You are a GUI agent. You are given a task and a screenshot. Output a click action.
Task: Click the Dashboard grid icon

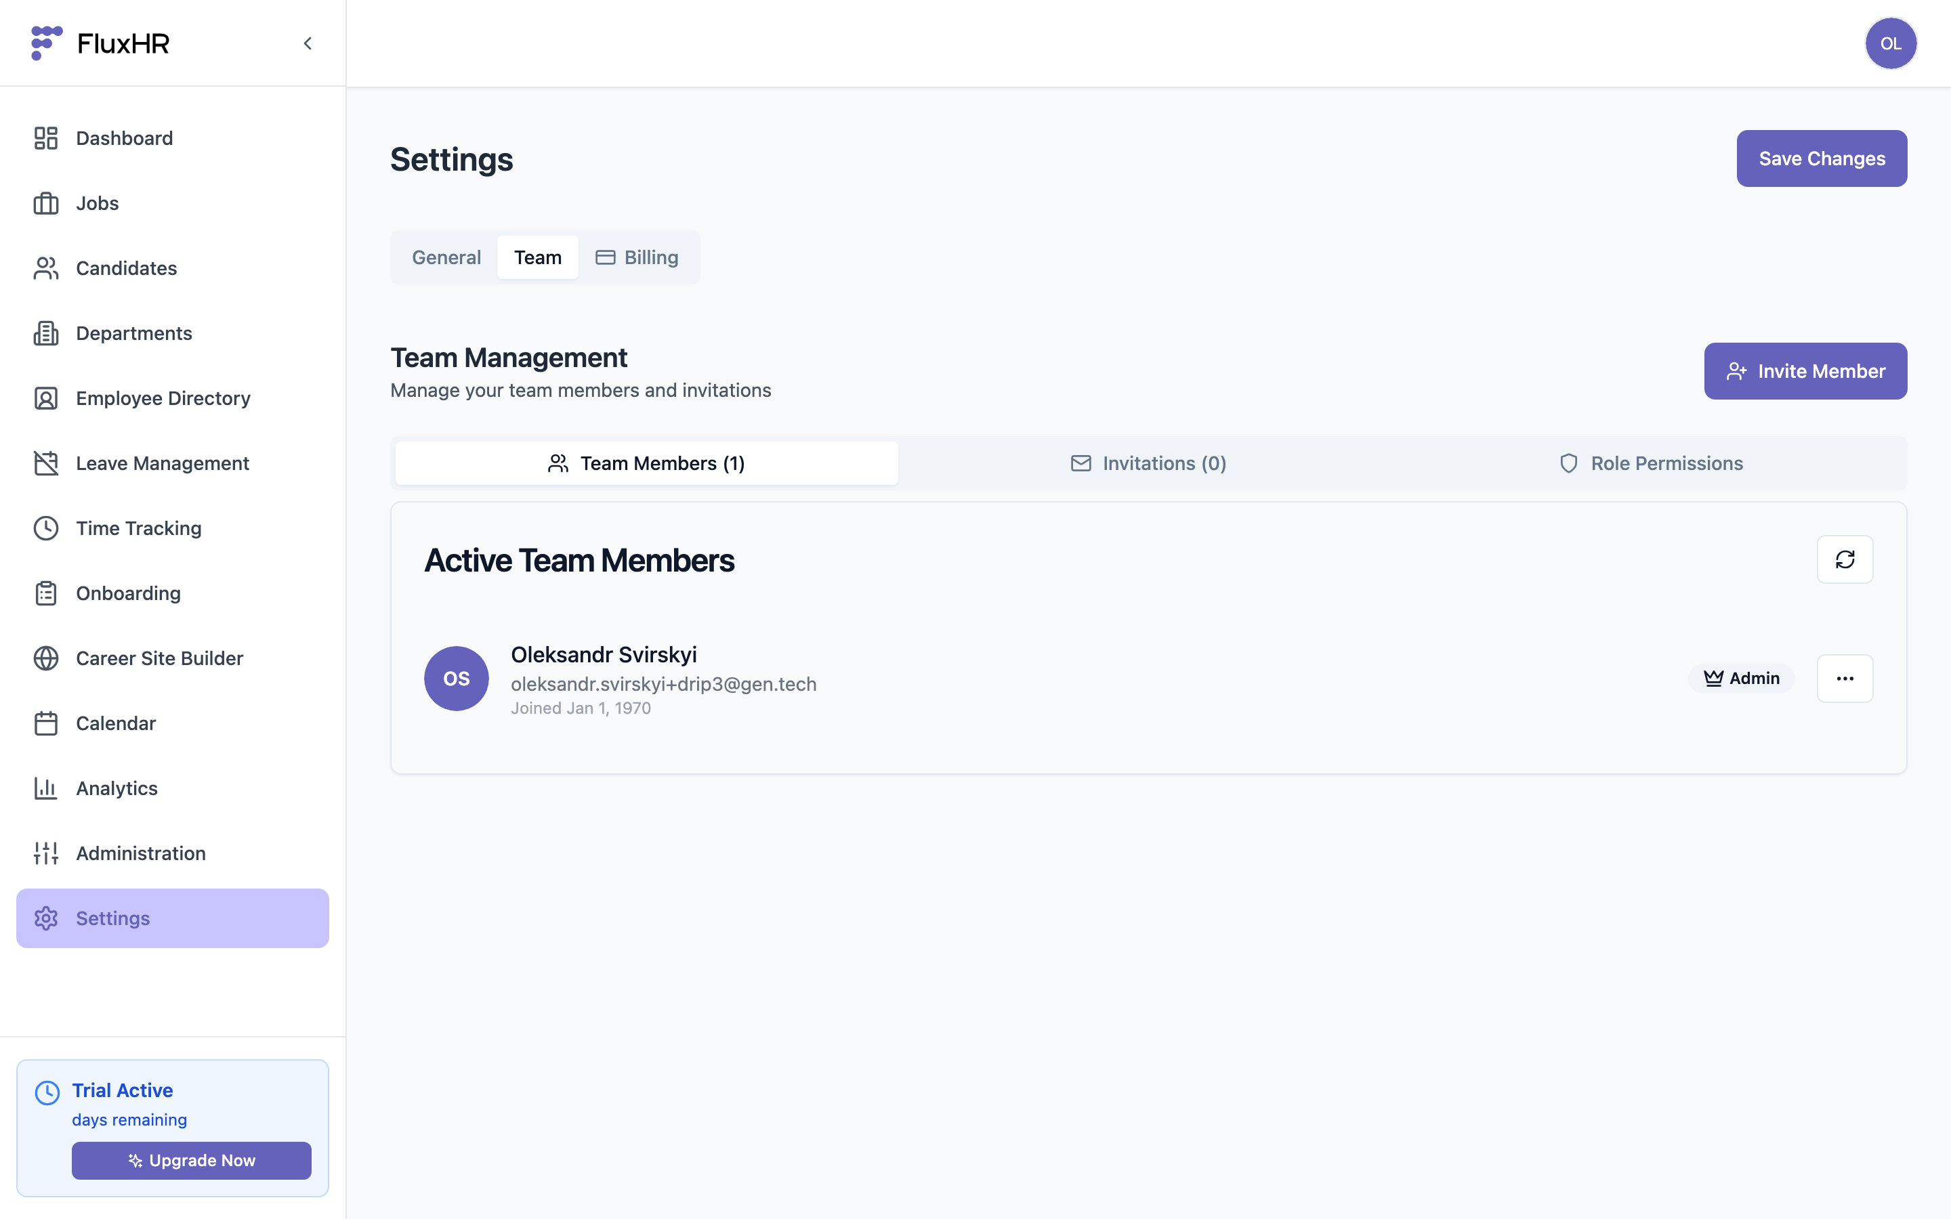point(46,138)
